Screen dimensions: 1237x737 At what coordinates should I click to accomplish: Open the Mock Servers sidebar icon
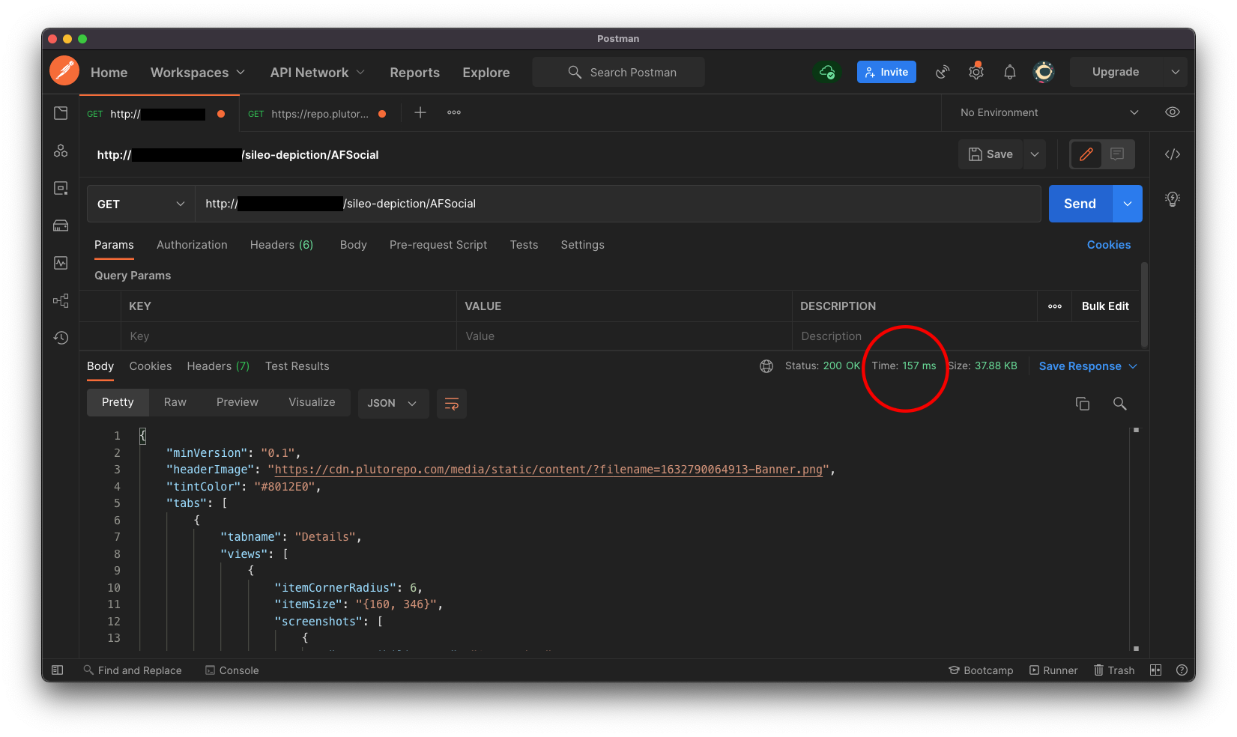pos(61,225)
